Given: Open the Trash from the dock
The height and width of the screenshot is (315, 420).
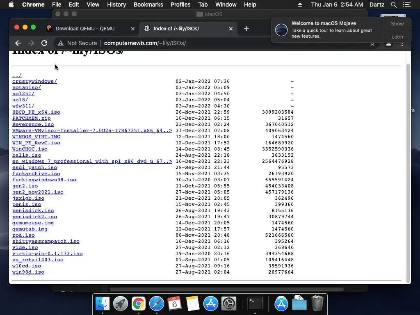Looking at the screenshot, I should (317, 303).
